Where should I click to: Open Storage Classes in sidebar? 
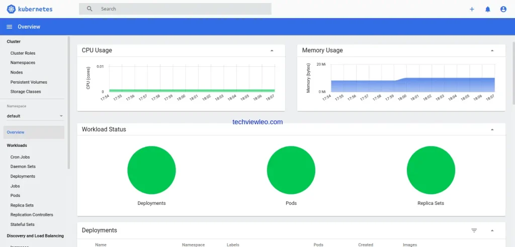26,92
